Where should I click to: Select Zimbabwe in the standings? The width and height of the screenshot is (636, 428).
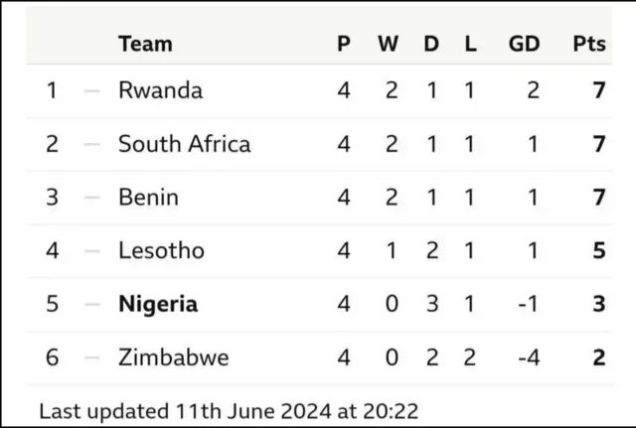(173, 357)
